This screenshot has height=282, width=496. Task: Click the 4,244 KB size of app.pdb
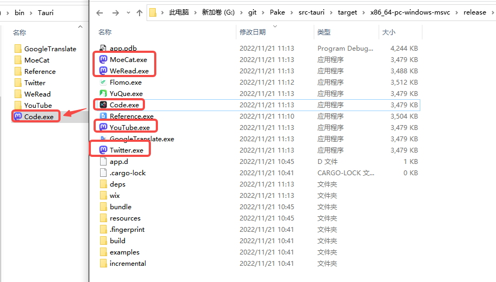click(x=404, y=49)
